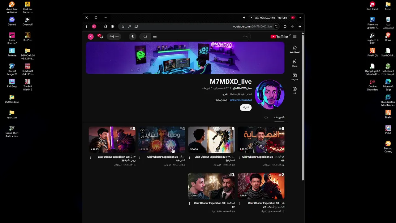This screenshot has height=223, width=396.
Task: Click the YouTube logo
Action: click(x=279, y=37)
